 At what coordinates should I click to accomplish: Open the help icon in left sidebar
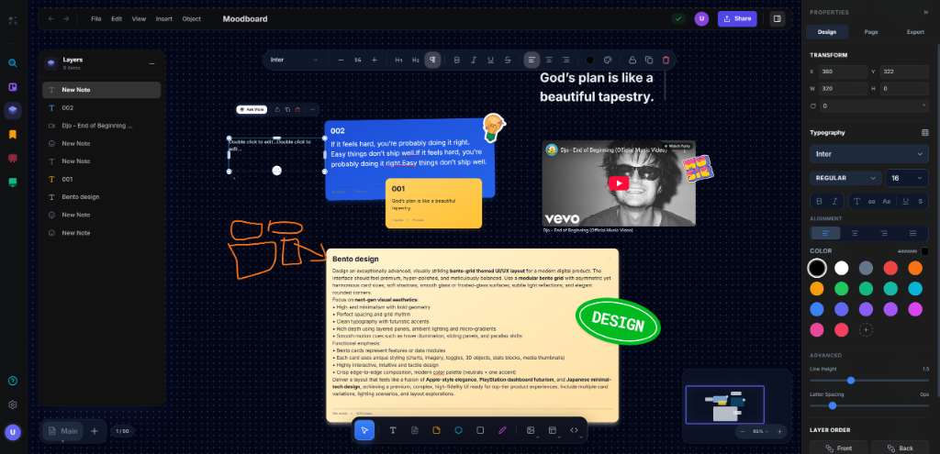point(13,381)
